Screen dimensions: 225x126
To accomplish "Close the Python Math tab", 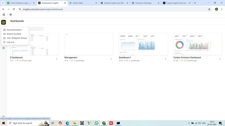I will (96, 3).
